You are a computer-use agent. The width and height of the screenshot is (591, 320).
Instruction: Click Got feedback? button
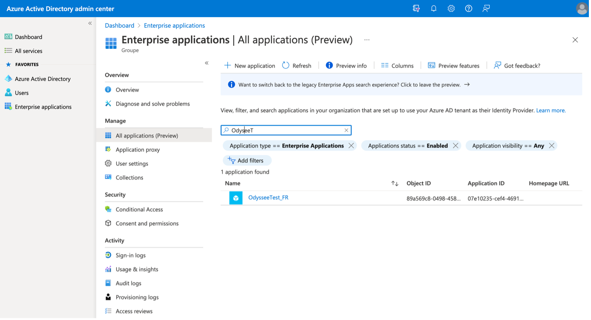[517, 65]
